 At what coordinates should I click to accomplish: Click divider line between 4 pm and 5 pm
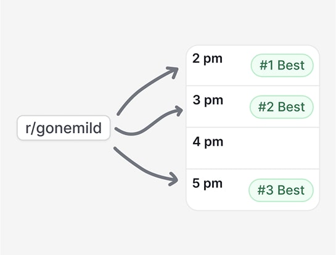[253, 169]
